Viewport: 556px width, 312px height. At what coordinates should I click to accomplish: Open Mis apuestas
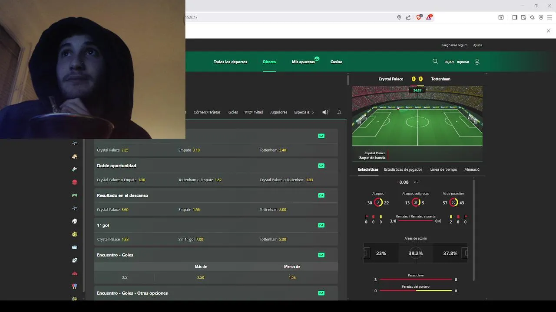[x=303, y=62]
